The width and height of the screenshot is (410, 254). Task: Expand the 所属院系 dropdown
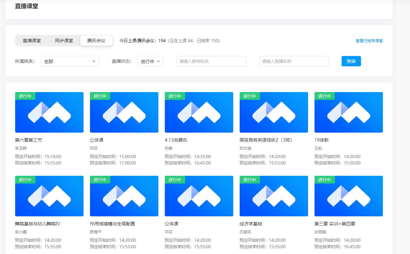tap(70, 61)
